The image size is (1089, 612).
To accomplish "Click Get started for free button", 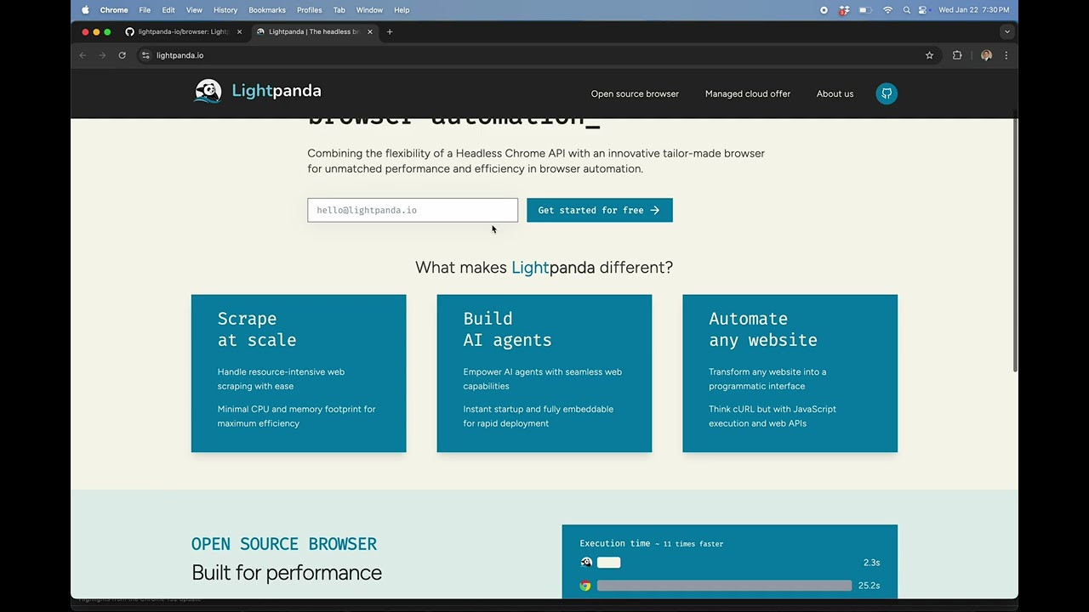I will coord(600,210).
